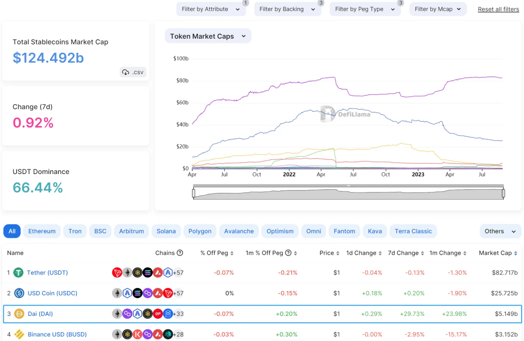Click the BSC chain icon in Binance USD row

tap(127, 334)
